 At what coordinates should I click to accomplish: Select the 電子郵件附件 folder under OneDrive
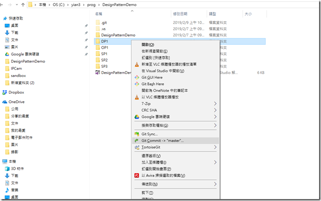pyautogui.click(x=22, y=138)
